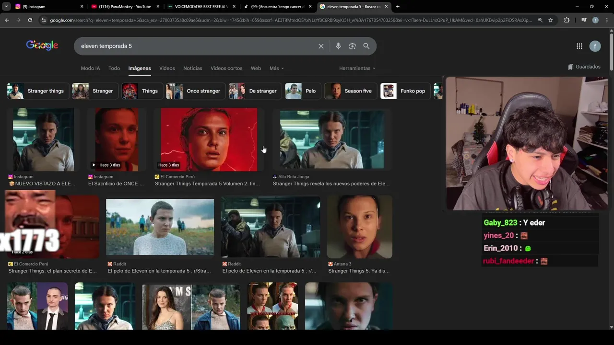Close the VOICEMOD tab
Image resolution: width=614 pixels, height=345 pixels.
coord(234,7)
